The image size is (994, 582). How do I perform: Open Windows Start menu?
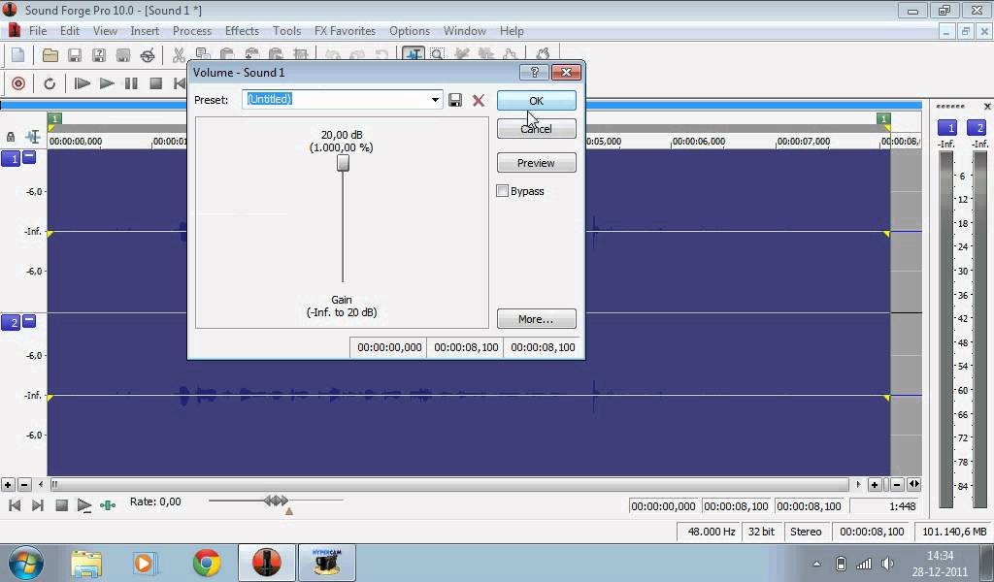click(x=25, y=563)
